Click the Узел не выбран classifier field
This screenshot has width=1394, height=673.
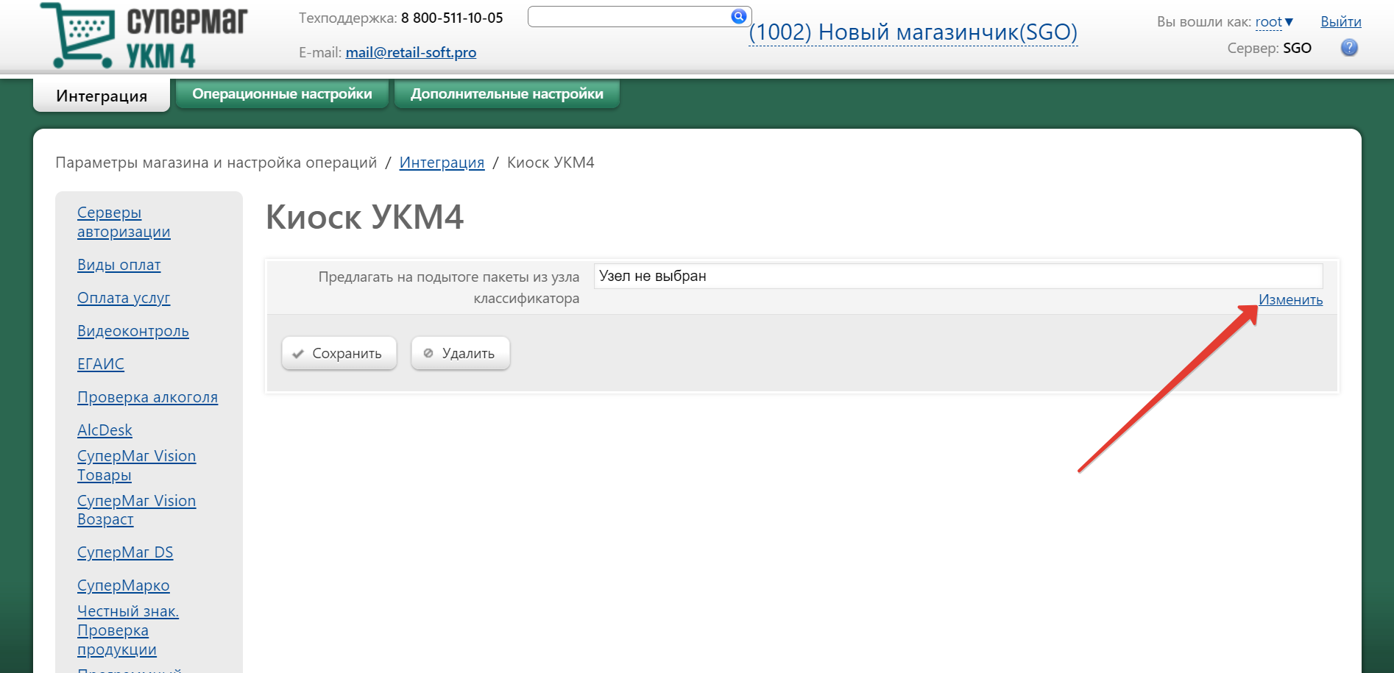click(958, 276)
